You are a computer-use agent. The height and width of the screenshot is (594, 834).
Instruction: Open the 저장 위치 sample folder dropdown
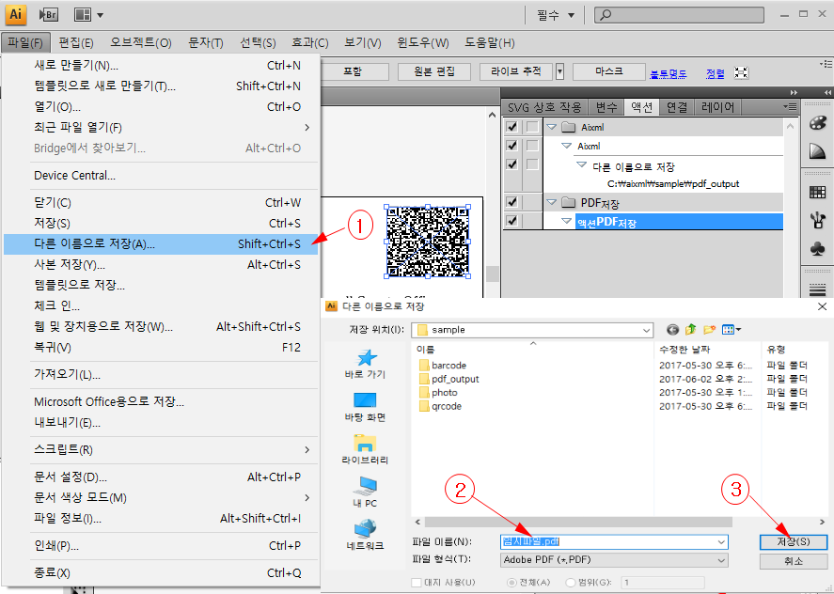645,330
